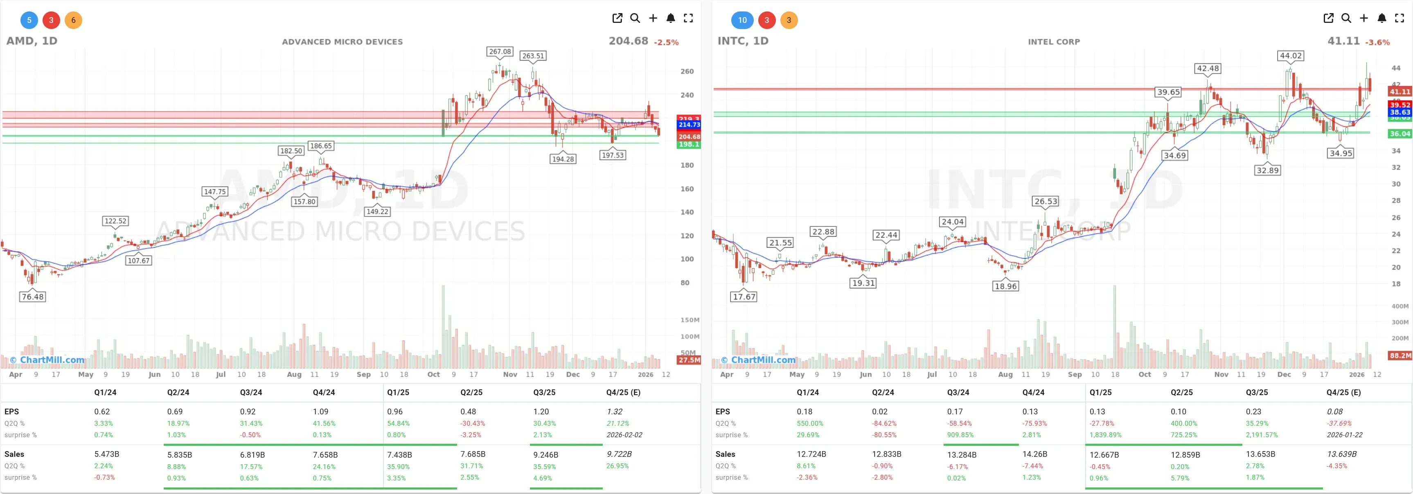The image size is (1413, 494).
Task: Click the plus icon to add AMD indicator
Action: 653,18
